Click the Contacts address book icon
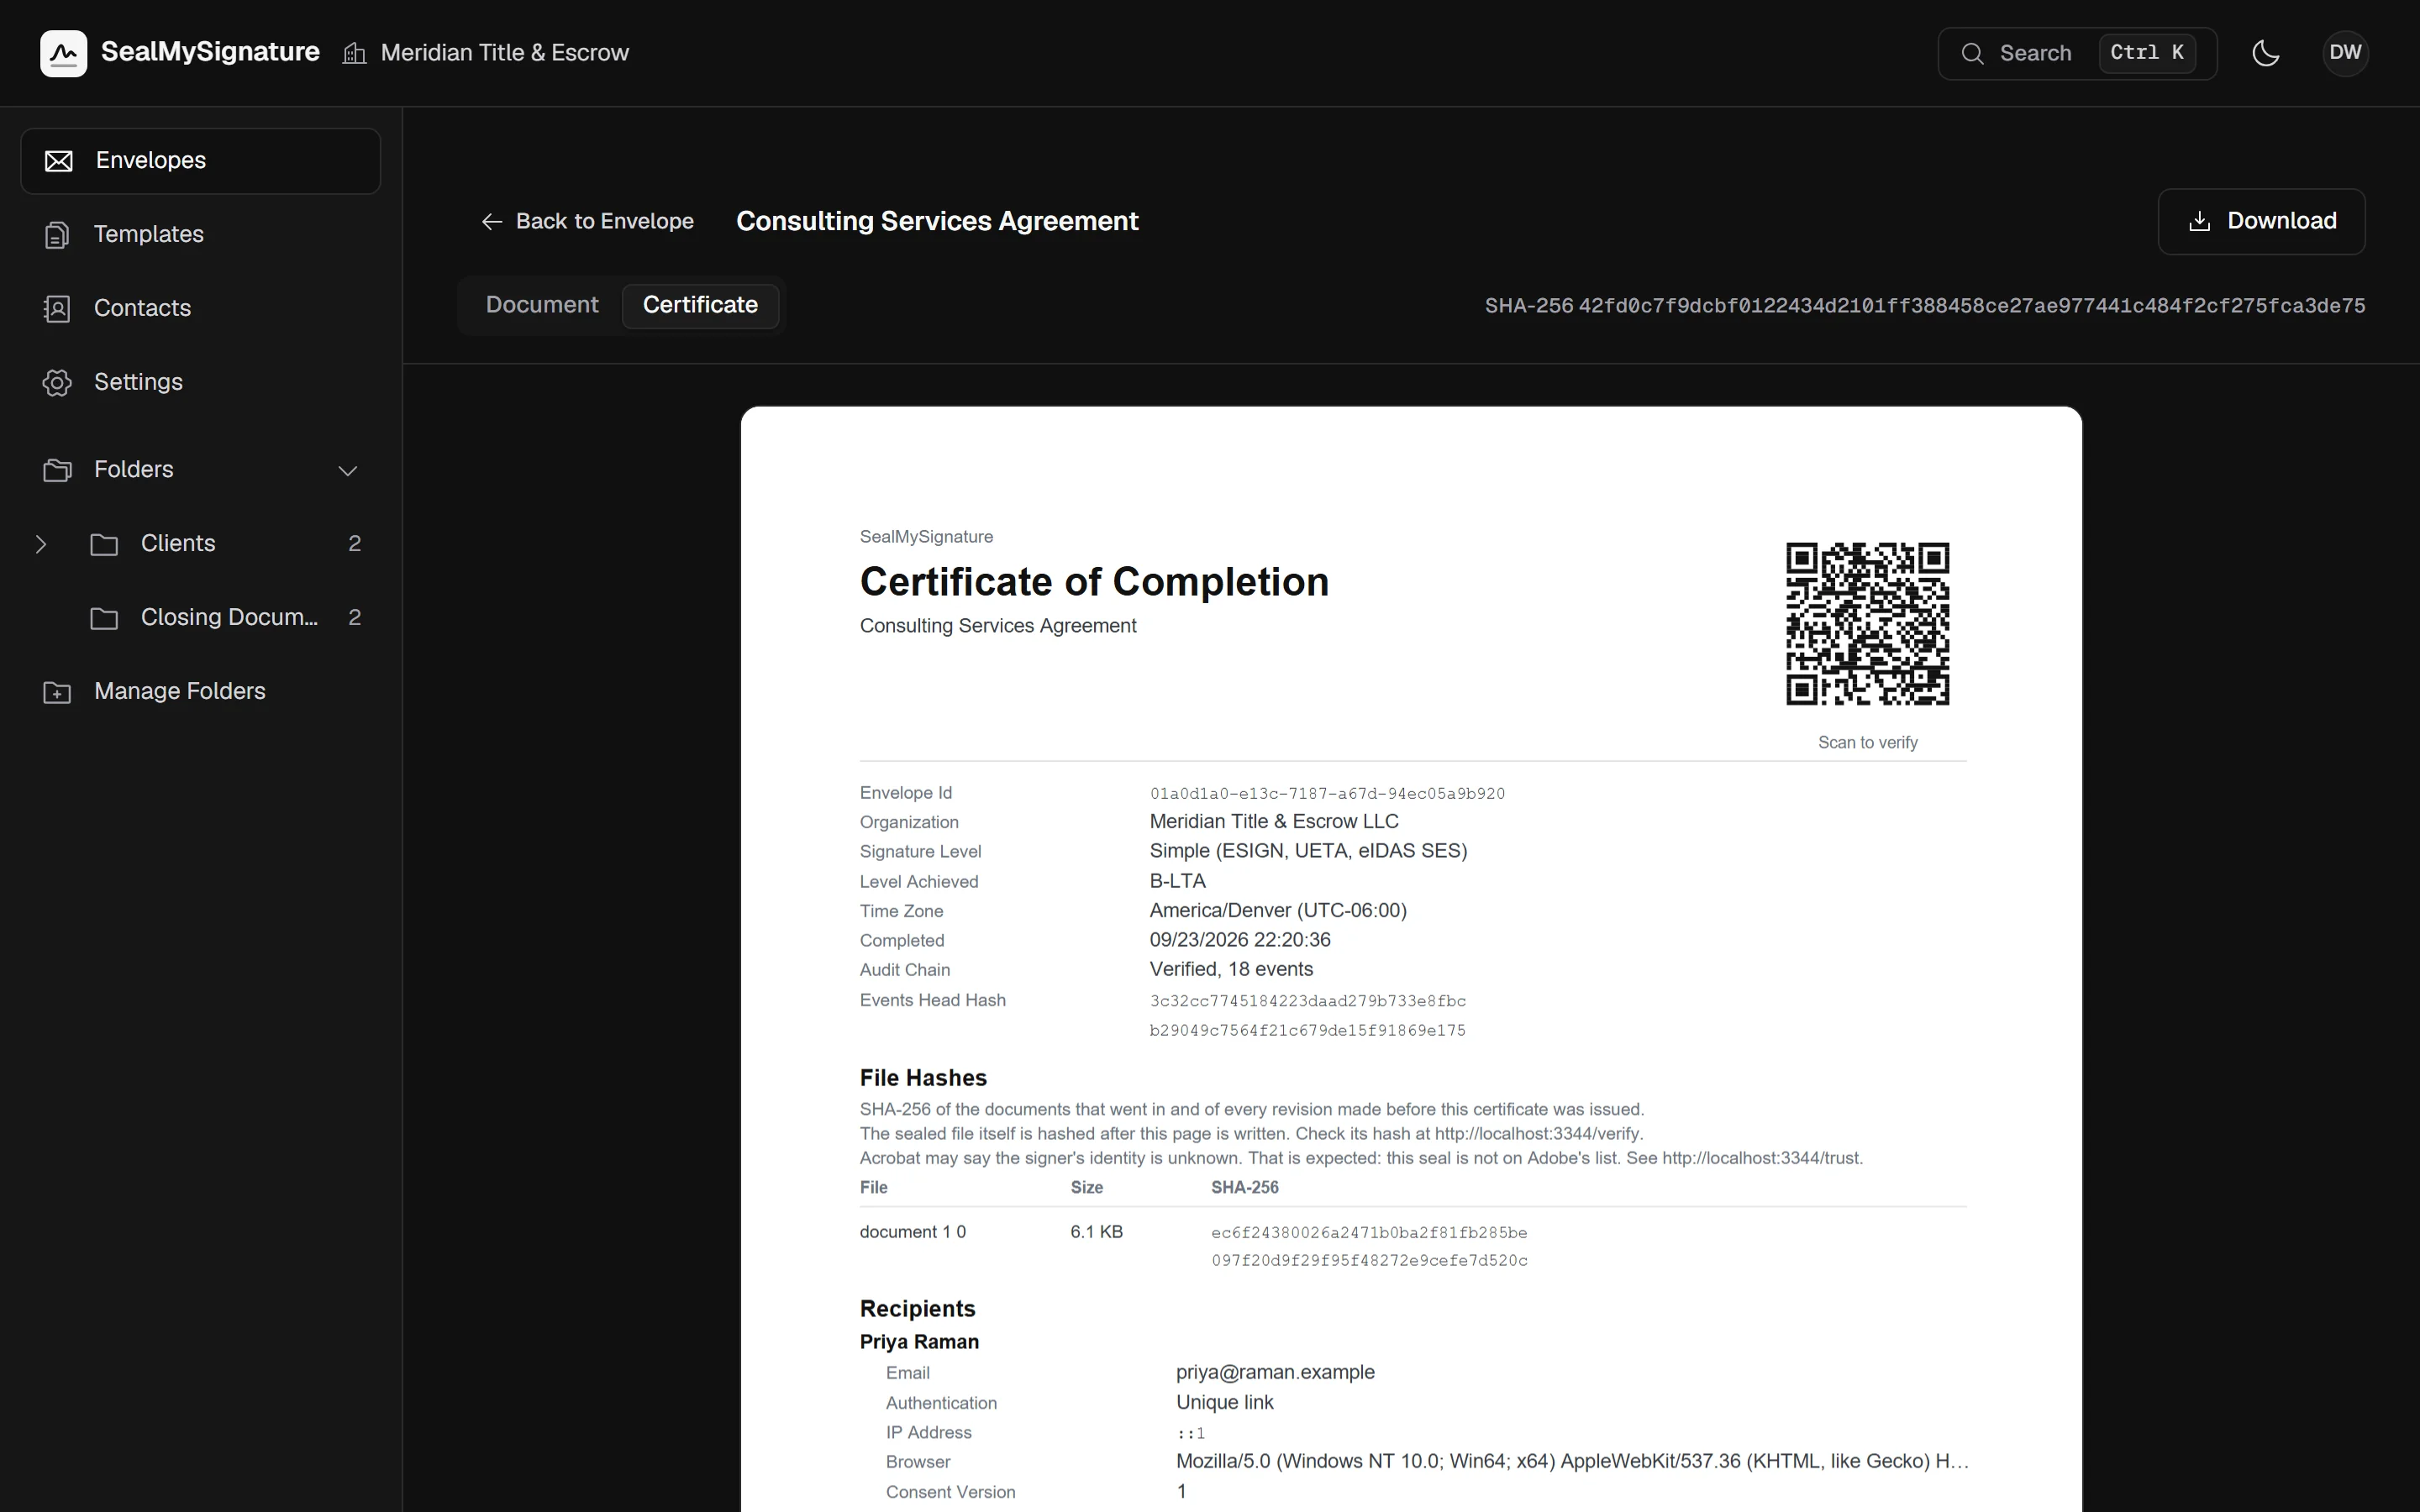Screen dimensions: 2420x1512 click(x=57, y=309)
